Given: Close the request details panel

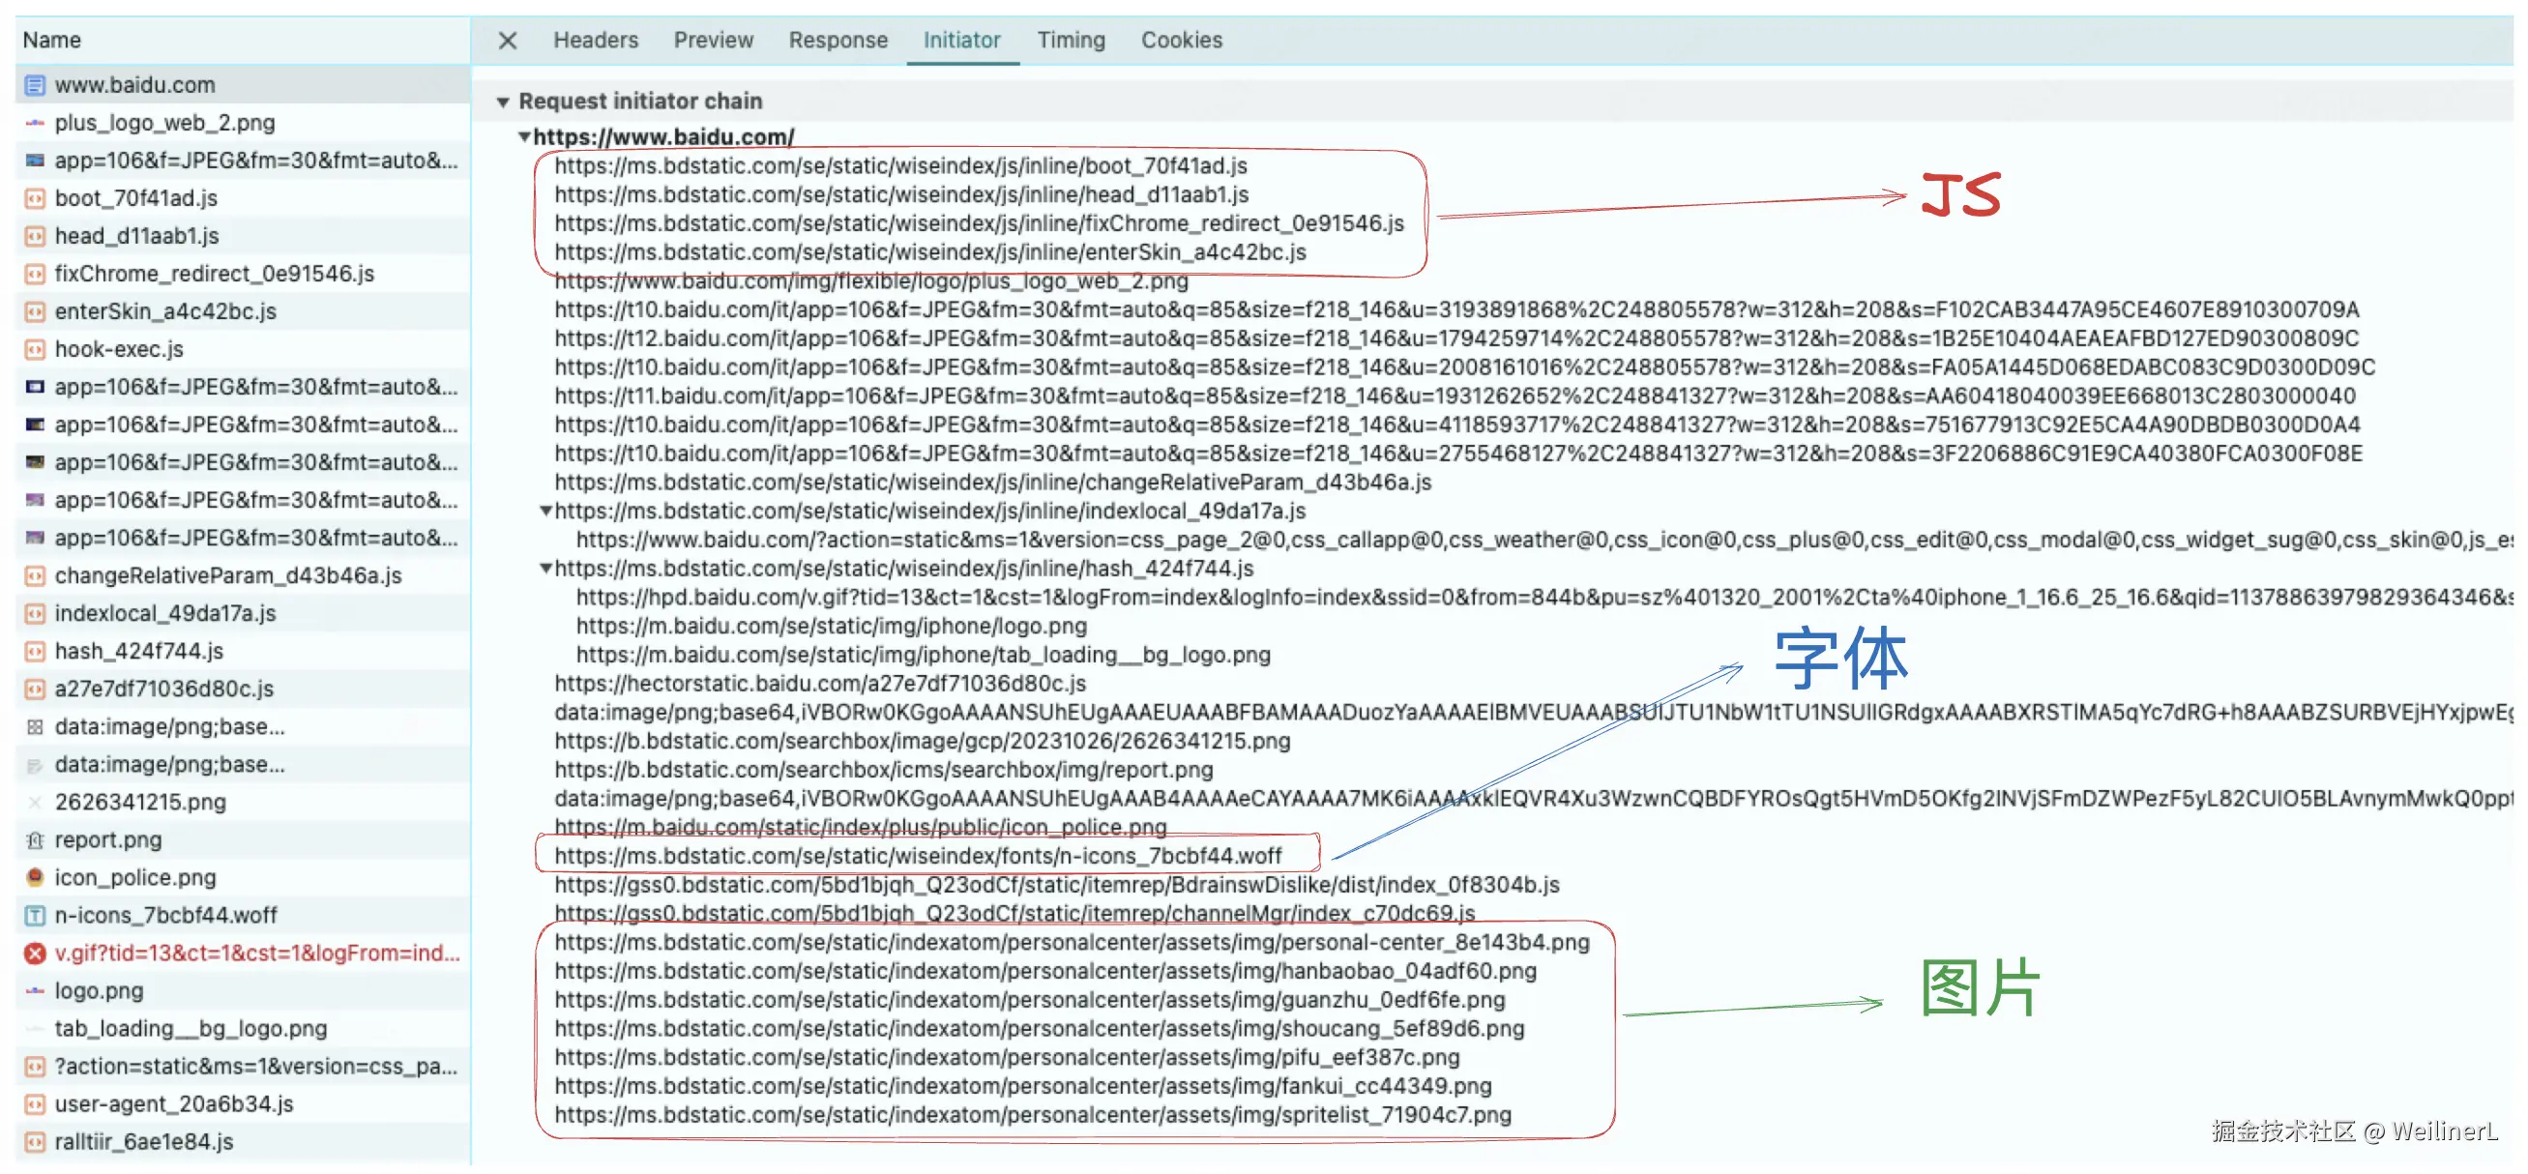Looking at the screenshot, I should coord(508,41).
